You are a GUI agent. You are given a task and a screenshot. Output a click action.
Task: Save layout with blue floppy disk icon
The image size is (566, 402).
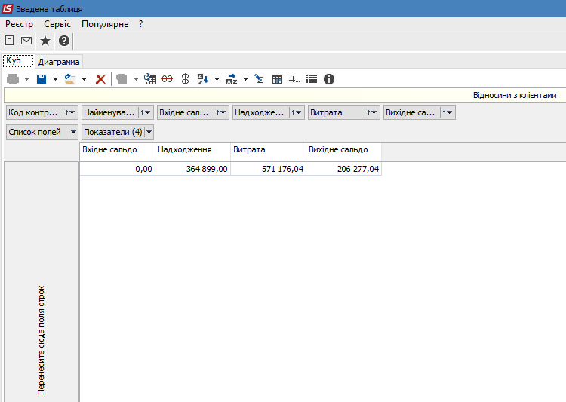(42, 79)
